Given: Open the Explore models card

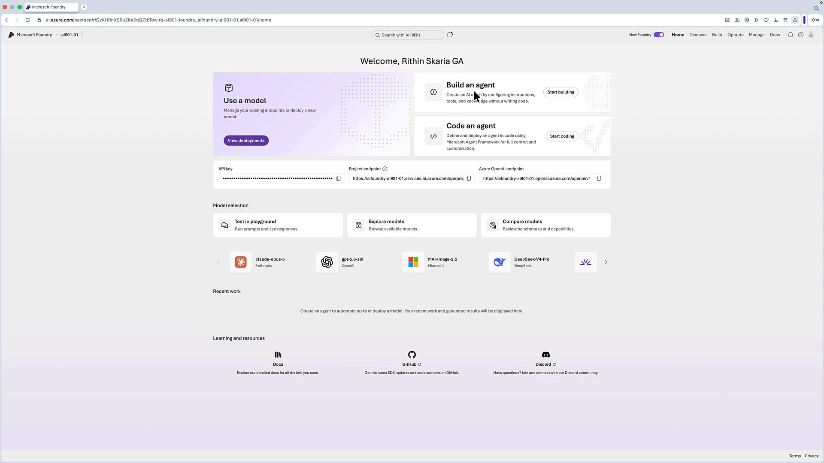Looking at the screenshot, I should [x=412, y=225].
